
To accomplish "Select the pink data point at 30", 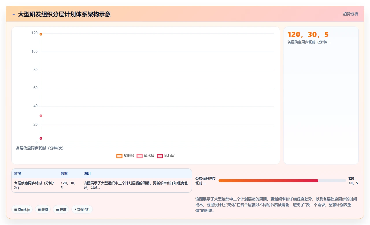I will [41, 116].
